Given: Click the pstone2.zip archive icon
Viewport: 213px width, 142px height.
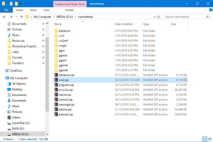Looking at the screenshot, I should coord(56,114).
